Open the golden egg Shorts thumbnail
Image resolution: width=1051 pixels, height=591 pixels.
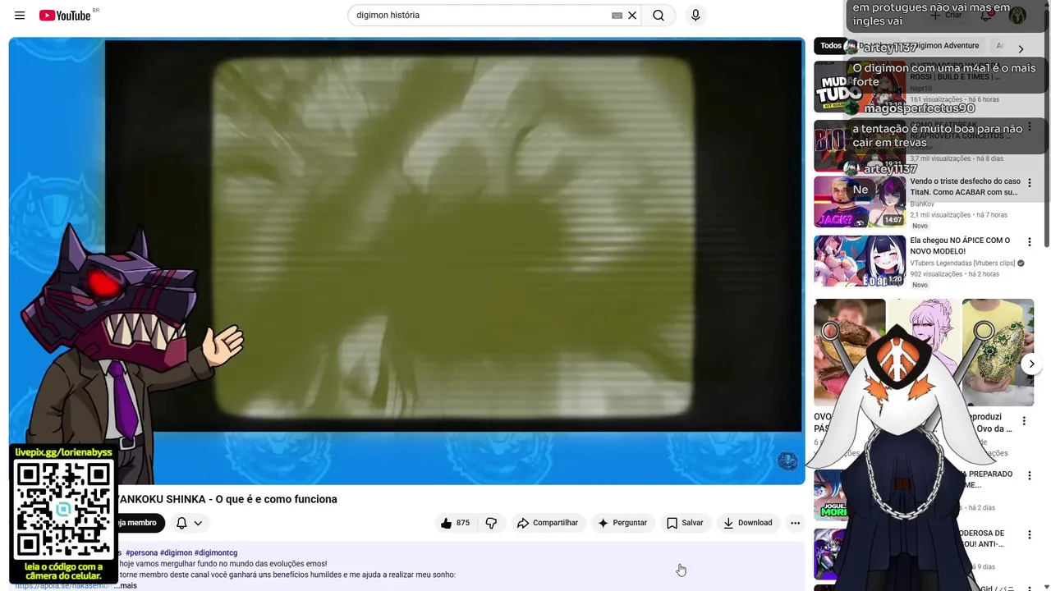[x=998, y=352]
